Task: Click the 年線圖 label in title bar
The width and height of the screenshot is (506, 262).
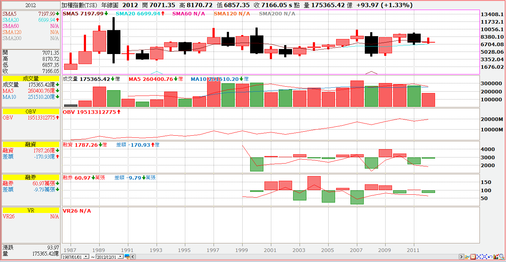Action: (110, 5)
